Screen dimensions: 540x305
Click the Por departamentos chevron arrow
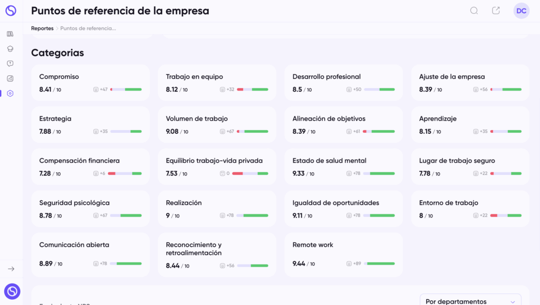(x=513, y=301)
